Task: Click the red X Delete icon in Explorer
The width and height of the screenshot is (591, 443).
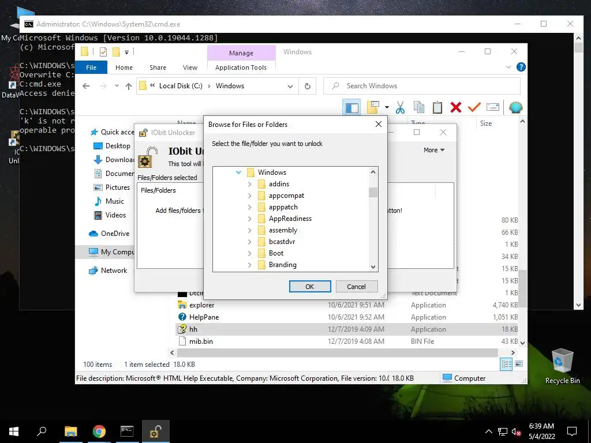Action: pyautogui.click(x=456, y=108)
